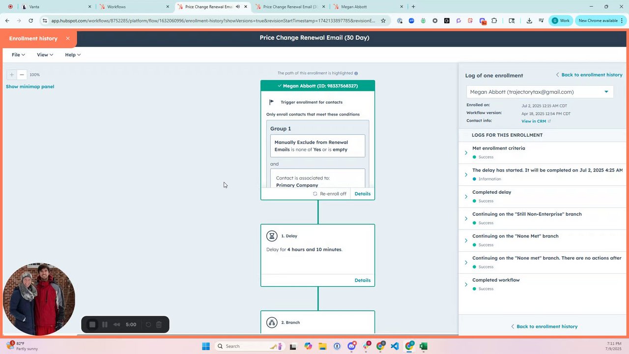
Task: Open the Megan Abbott contact dropdown
Action: click(x=540, y=92)
